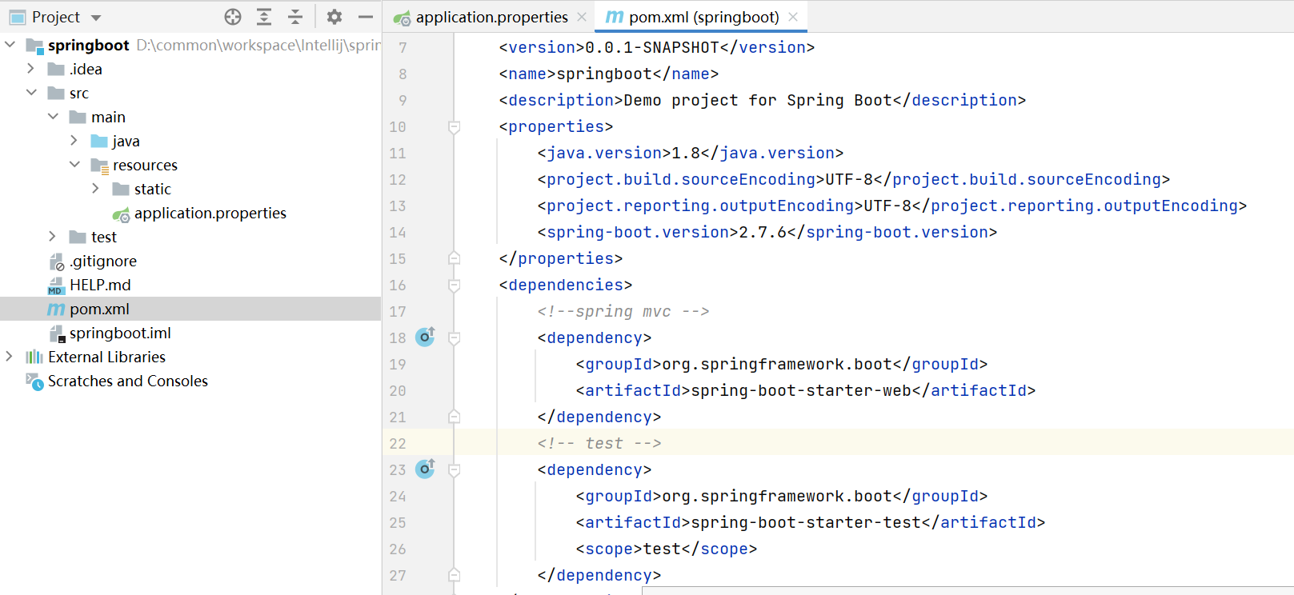Select the springboot root folder icon

(34, 46)
